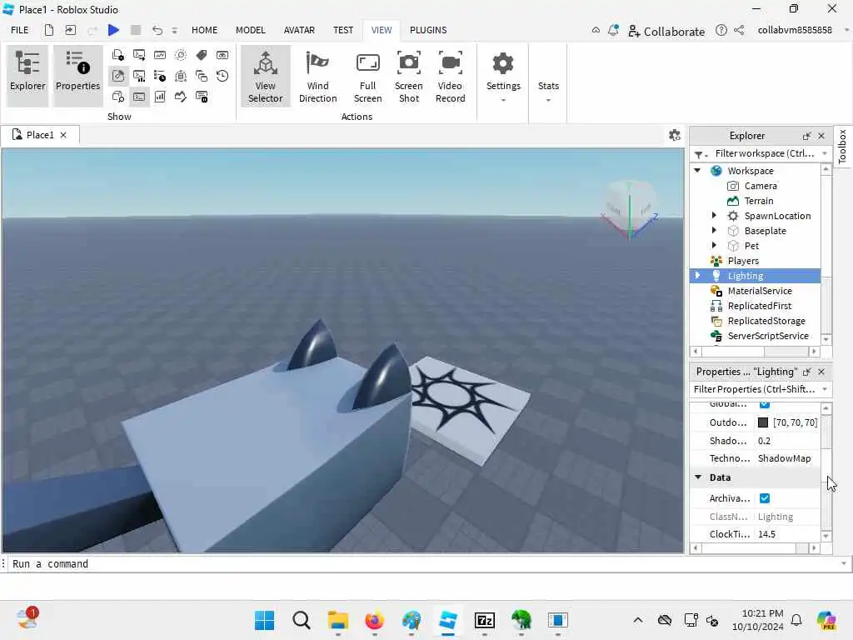Toggle the Toolbox icon in the Show group
This screenshot has height=640, width=853.
[118, 76]
